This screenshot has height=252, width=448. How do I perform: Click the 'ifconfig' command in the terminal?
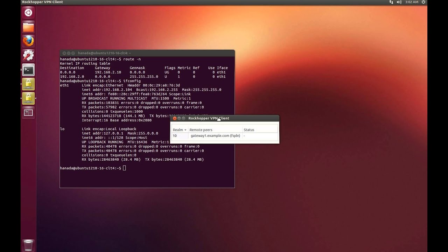132,81
